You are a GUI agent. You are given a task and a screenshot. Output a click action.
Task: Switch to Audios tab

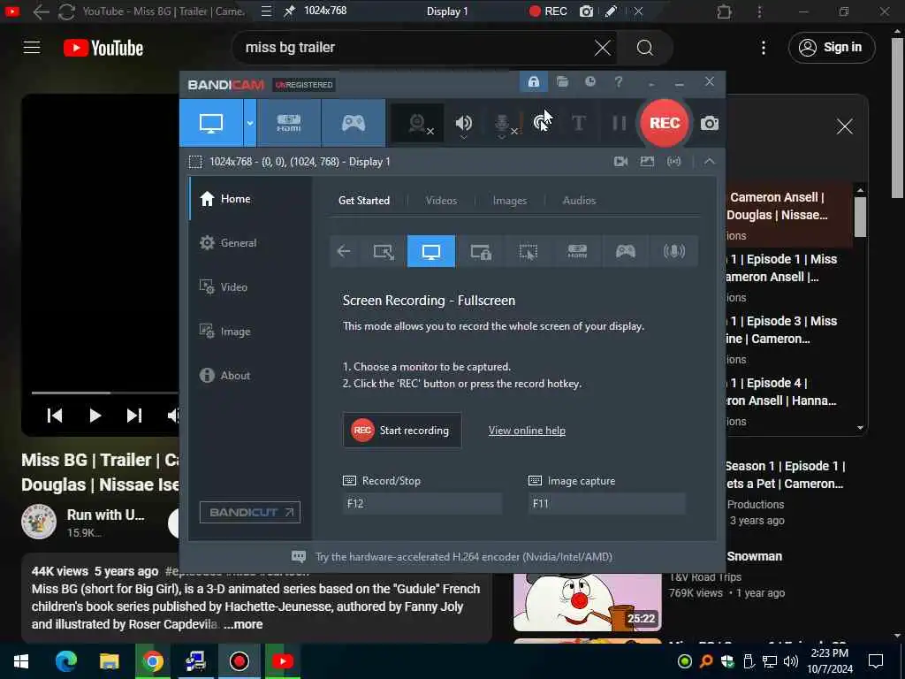coord(579,201)
